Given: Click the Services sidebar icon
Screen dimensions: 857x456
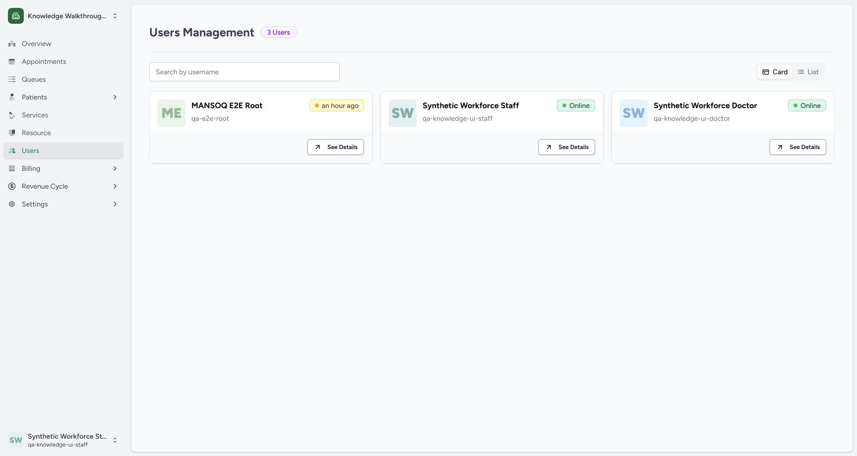Looking at the screenshot, I should tap(12, 115).
